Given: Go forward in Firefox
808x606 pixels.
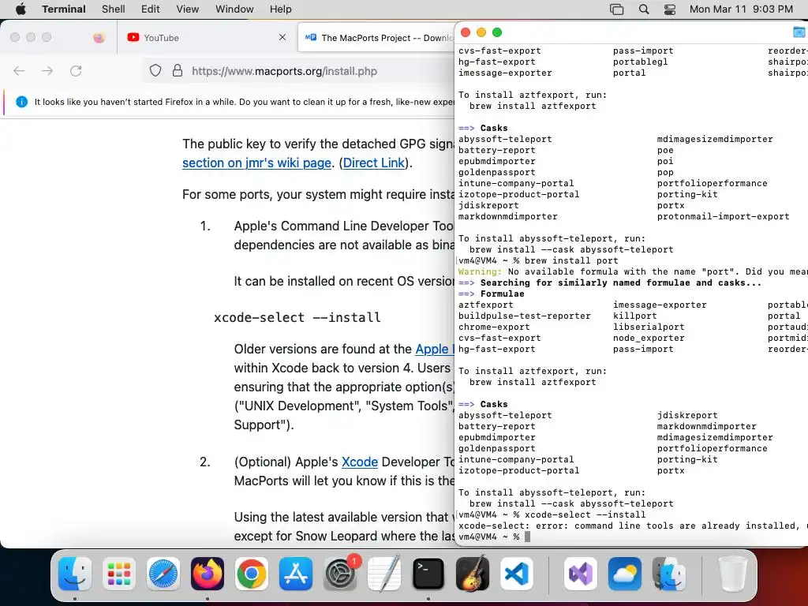Looking at the screenshot, I should coord(47,71).
